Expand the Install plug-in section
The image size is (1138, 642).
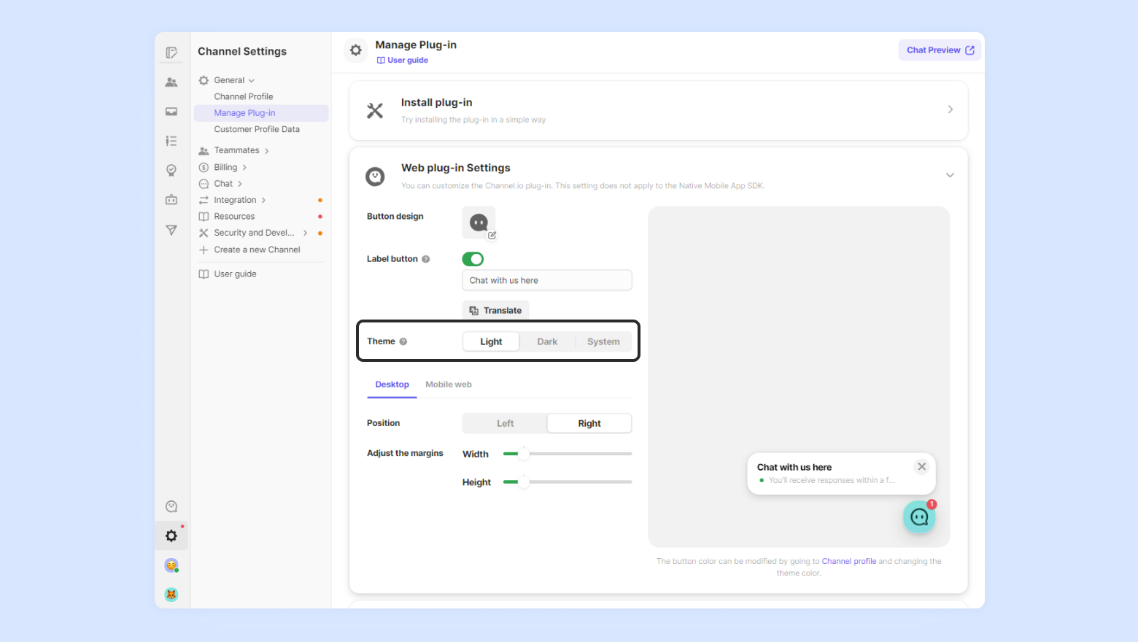[x=950, y=109]
